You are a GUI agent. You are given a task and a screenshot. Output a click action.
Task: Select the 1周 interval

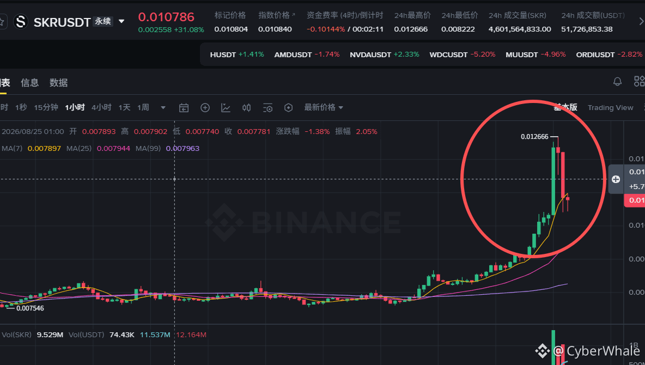click(x=143, y=107)
